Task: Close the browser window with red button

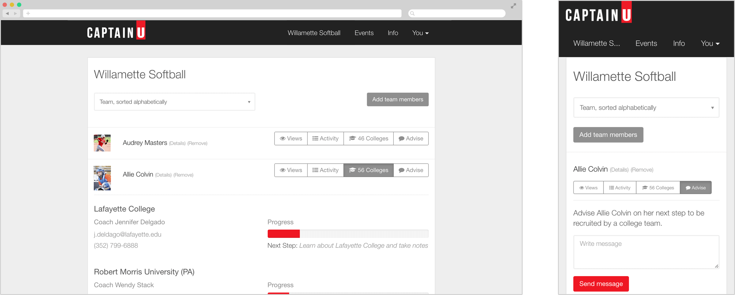Action: 5,5
